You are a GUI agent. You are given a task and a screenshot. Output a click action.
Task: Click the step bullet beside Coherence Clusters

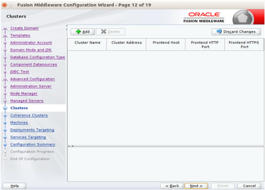[x=5, y=115]
